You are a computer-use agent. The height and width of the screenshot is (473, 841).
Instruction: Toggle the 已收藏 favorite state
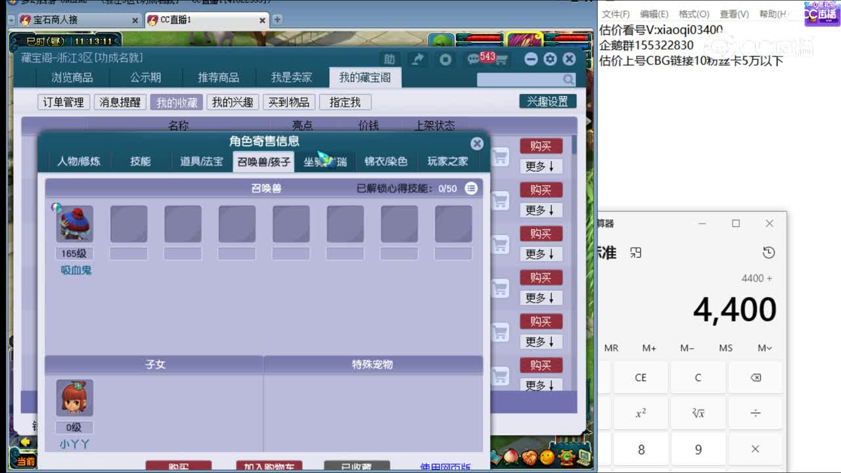(358, 464)
